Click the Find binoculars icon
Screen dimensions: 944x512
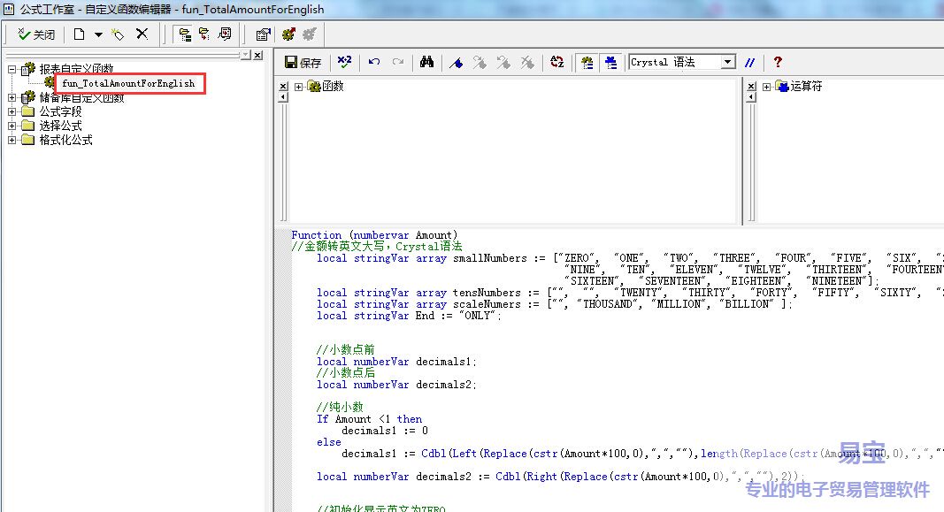(x=426, y=62)
